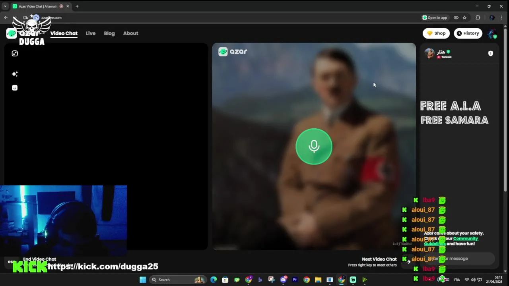Open the Tunisian user's profile avatar
The width and height of the screenshot is (509, 286).
click(x=429, y=53)
